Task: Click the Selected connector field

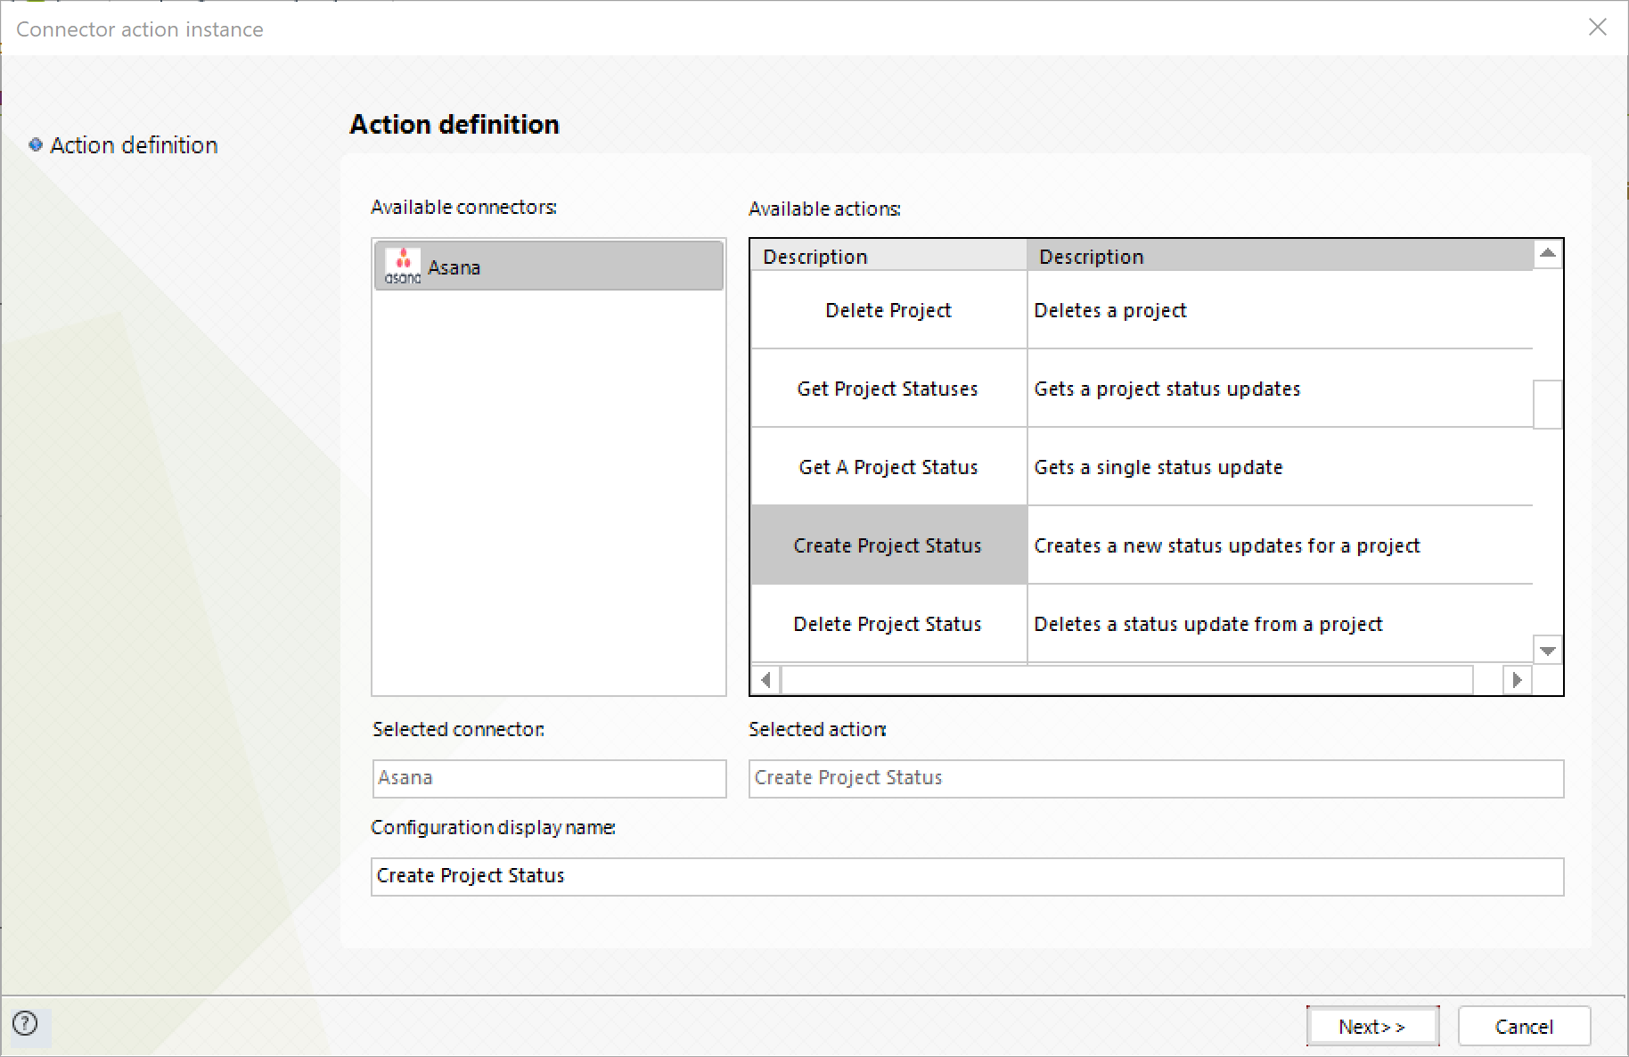Action: click(549, 778)
